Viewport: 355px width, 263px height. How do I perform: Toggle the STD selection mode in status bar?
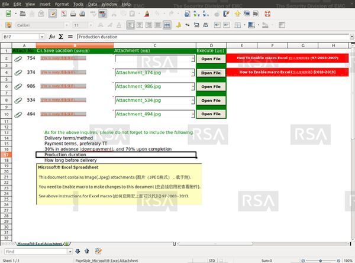(x=212, y=259)
